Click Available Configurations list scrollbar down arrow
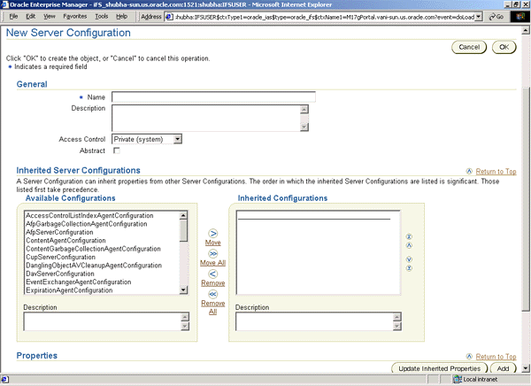The image size is (531, 386). (x=183, y=289)
